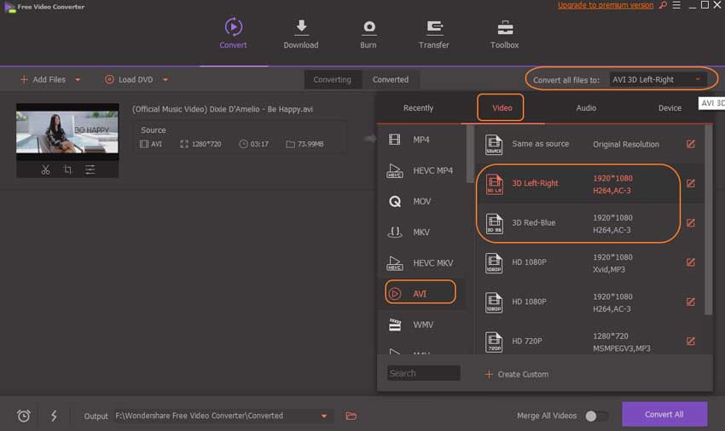Open the Convert all files to dropdown
The width and height of the screenshot is (725, 431).
[658, 79]
